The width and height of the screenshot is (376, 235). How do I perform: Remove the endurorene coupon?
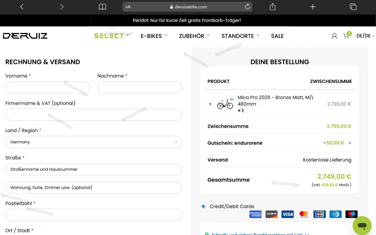click(350, 143)
